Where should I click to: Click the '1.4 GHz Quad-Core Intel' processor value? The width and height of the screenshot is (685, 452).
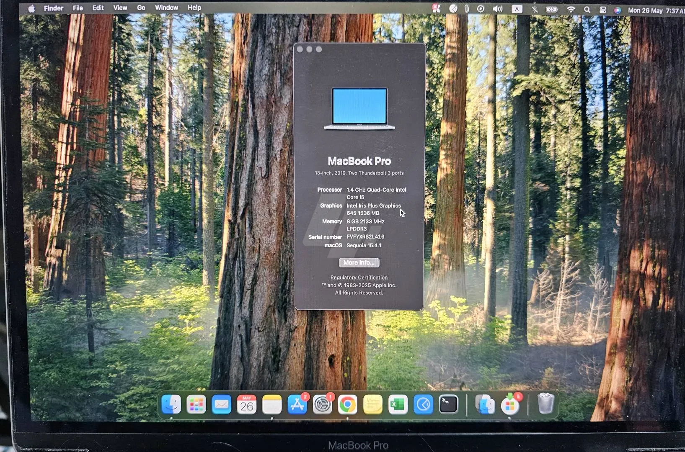[376, 190]
